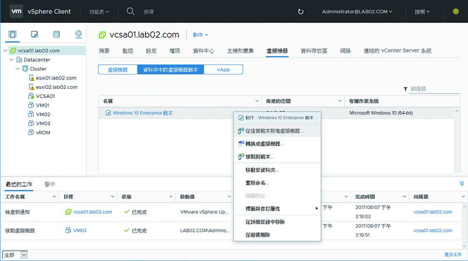Viewport: 468px width, 261px height.
Task: Click the template icon beside Windows 10 Enterprise row
Action: [x=108, y=113]
